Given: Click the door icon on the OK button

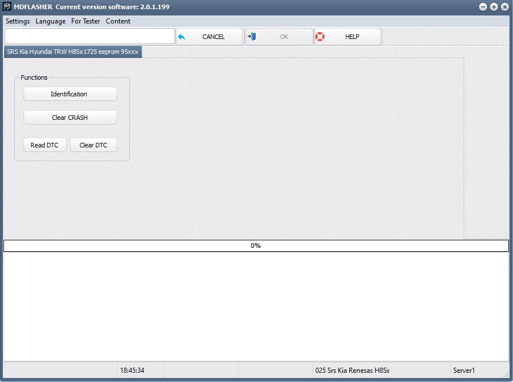Looking at the screenshot, I should (x=252, y=37).
